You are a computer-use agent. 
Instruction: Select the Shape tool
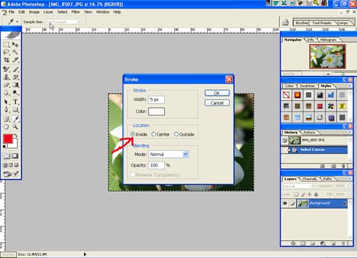pyautogui.click(x=15, y=109)
